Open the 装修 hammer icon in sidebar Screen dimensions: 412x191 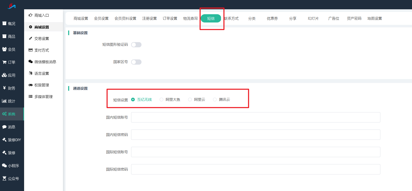pos(4,153)
